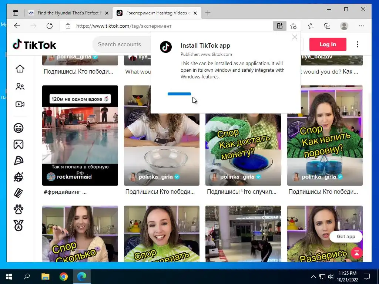Open the glass bowl polinka_girla video thumbnail

(x=162, y=149)
